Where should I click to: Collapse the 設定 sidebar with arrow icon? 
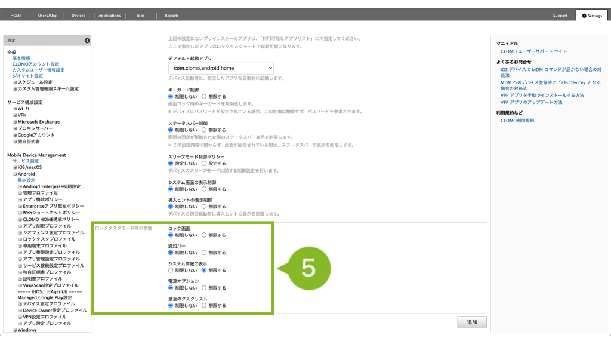click(x=87, y=41)
